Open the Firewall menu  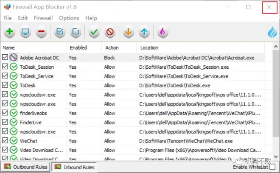(43, 18)
